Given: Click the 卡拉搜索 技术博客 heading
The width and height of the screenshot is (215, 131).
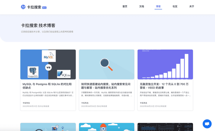Looking at the screenshot, I should 38,26.
